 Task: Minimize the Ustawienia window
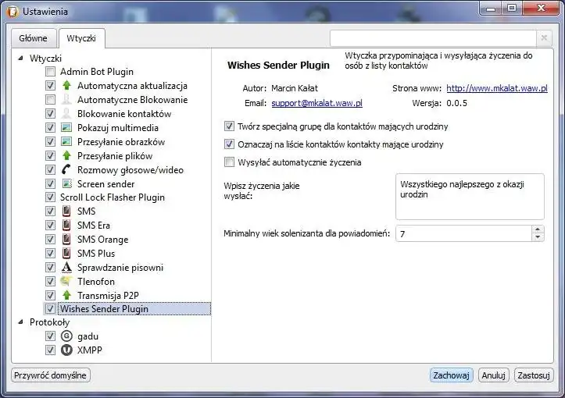tap(491, 9)
